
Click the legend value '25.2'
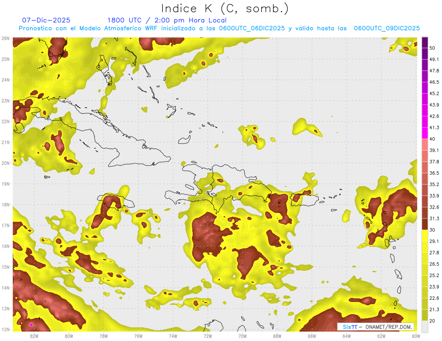click(434, 276)
